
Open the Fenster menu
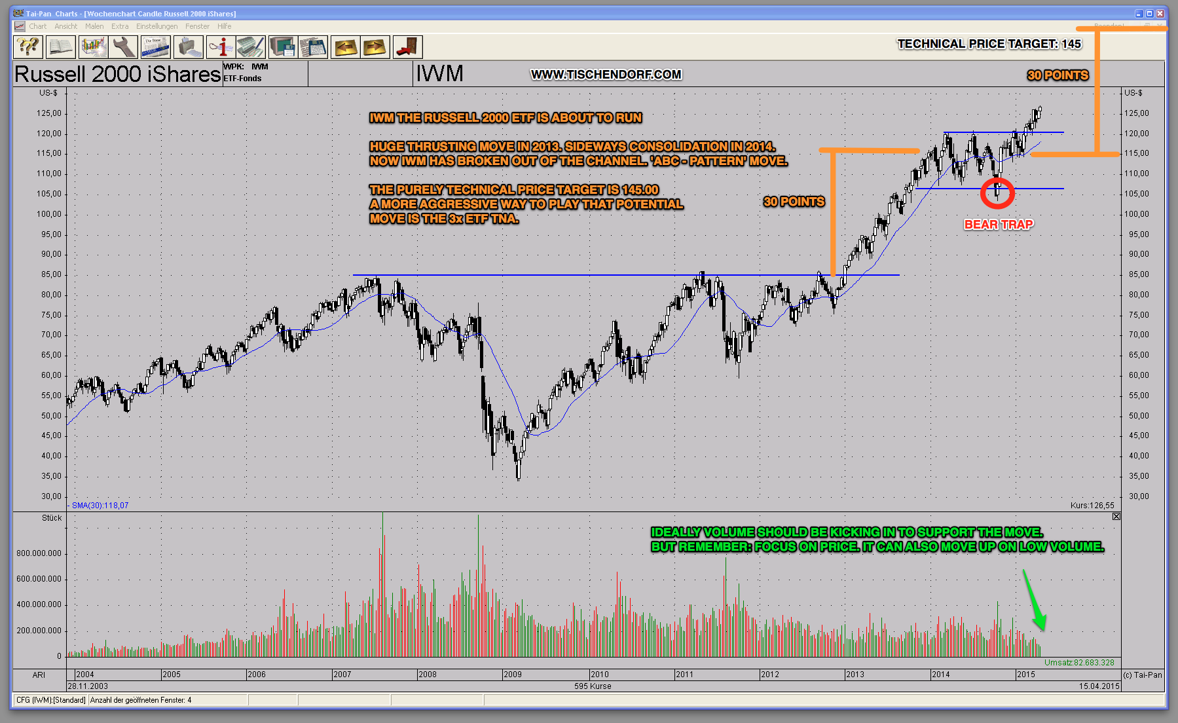[197, 26]
